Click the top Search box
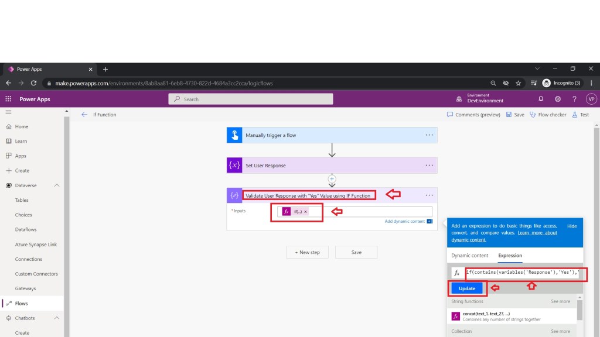This screenshot has width=600, height=337. [x=251, y=99]
